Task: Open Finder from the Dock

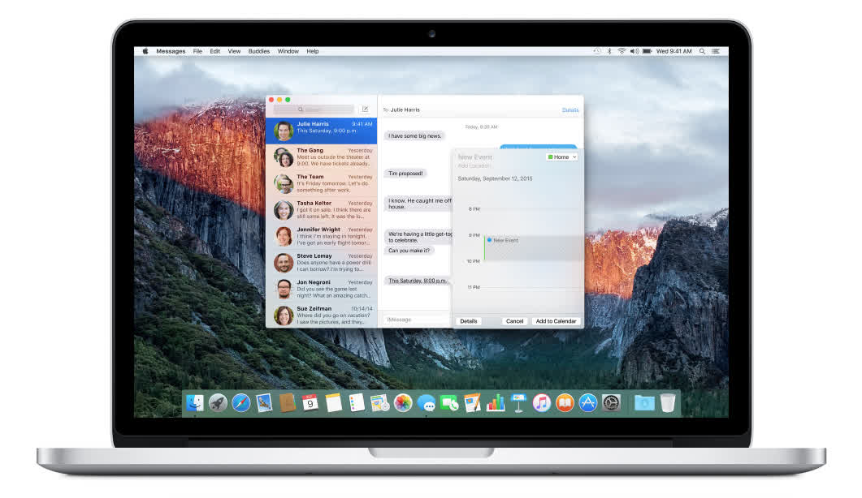Action: pyautogui.click(x=195, y=404)
